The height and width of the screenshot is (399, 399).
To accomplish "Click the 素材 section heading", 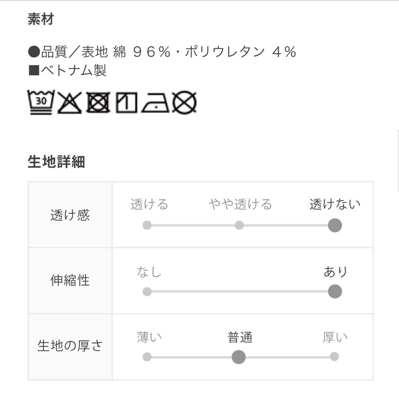I will point(41,19).
